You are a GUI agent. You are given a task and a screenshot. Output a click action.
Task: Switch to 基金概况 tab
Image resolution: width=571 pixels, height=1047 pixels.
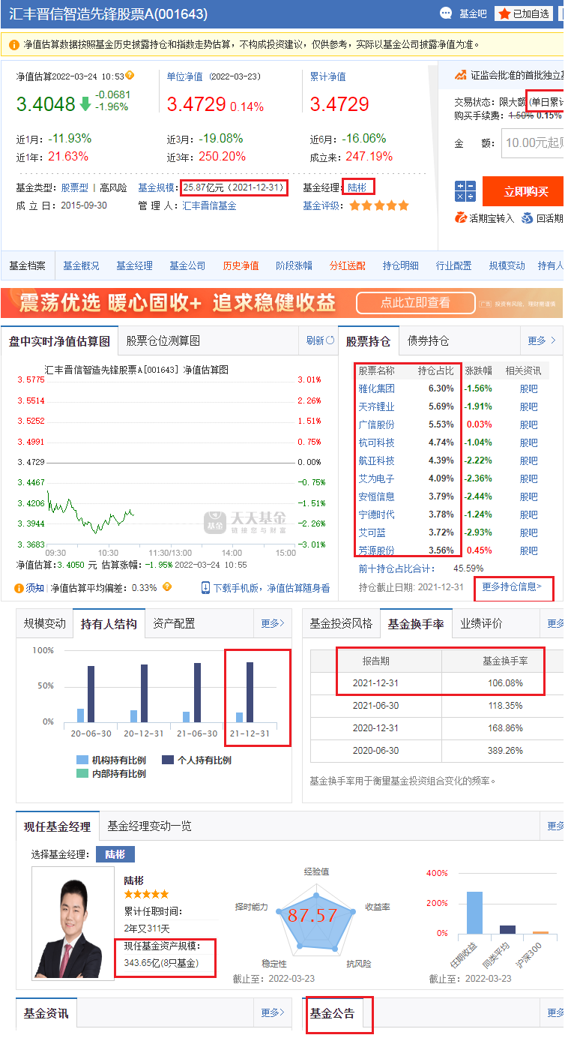coord(81,265)
